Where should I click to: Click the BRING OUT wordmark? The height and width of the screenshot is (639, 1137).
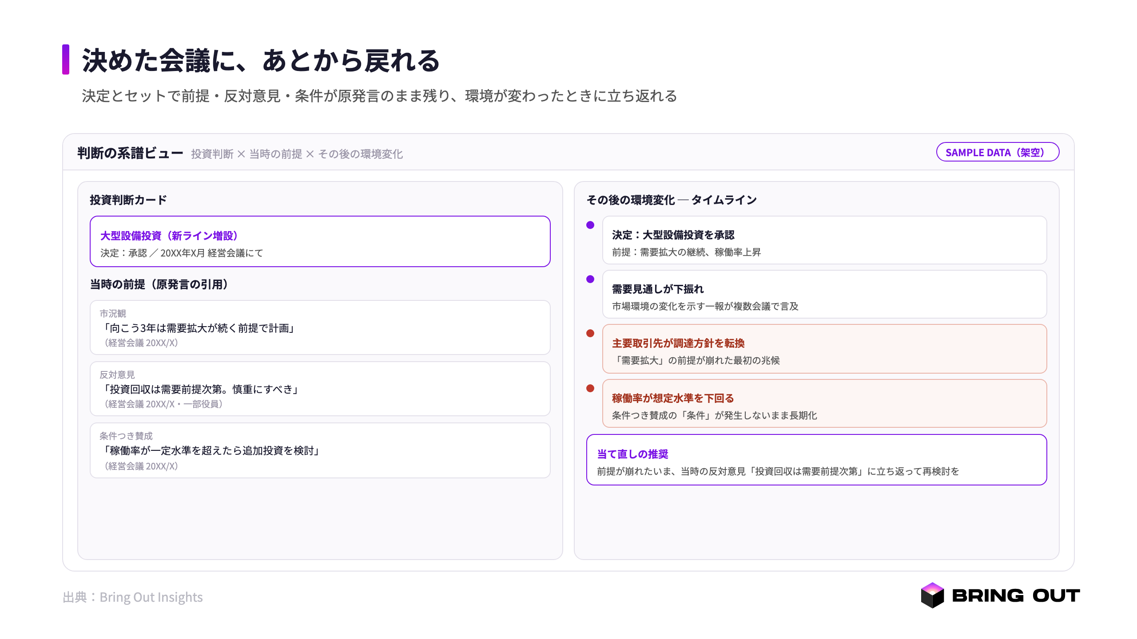[x=1016, y=596]
